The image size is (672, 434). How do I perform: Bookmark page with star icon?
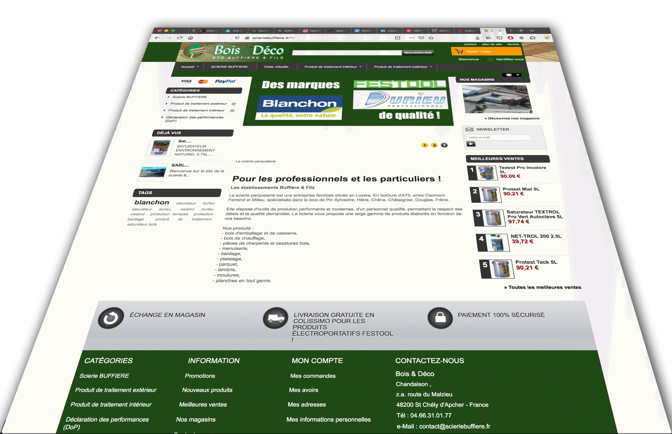[x=431, y=38]
